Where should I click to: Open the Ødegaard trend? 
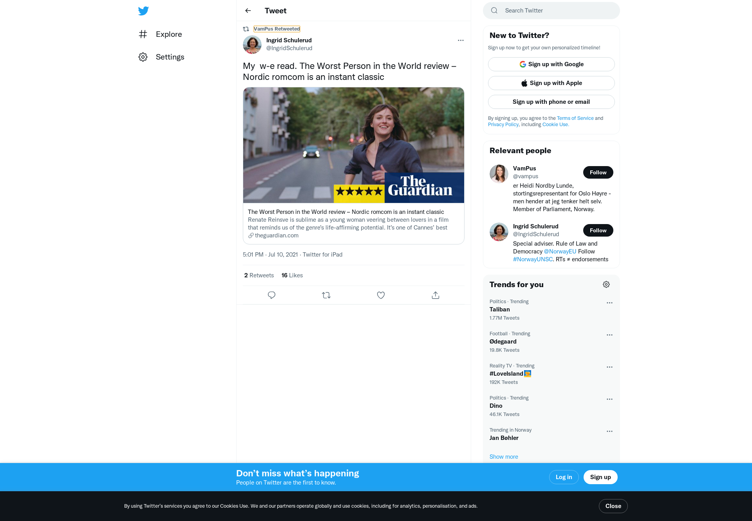click(x=551, y=342)
